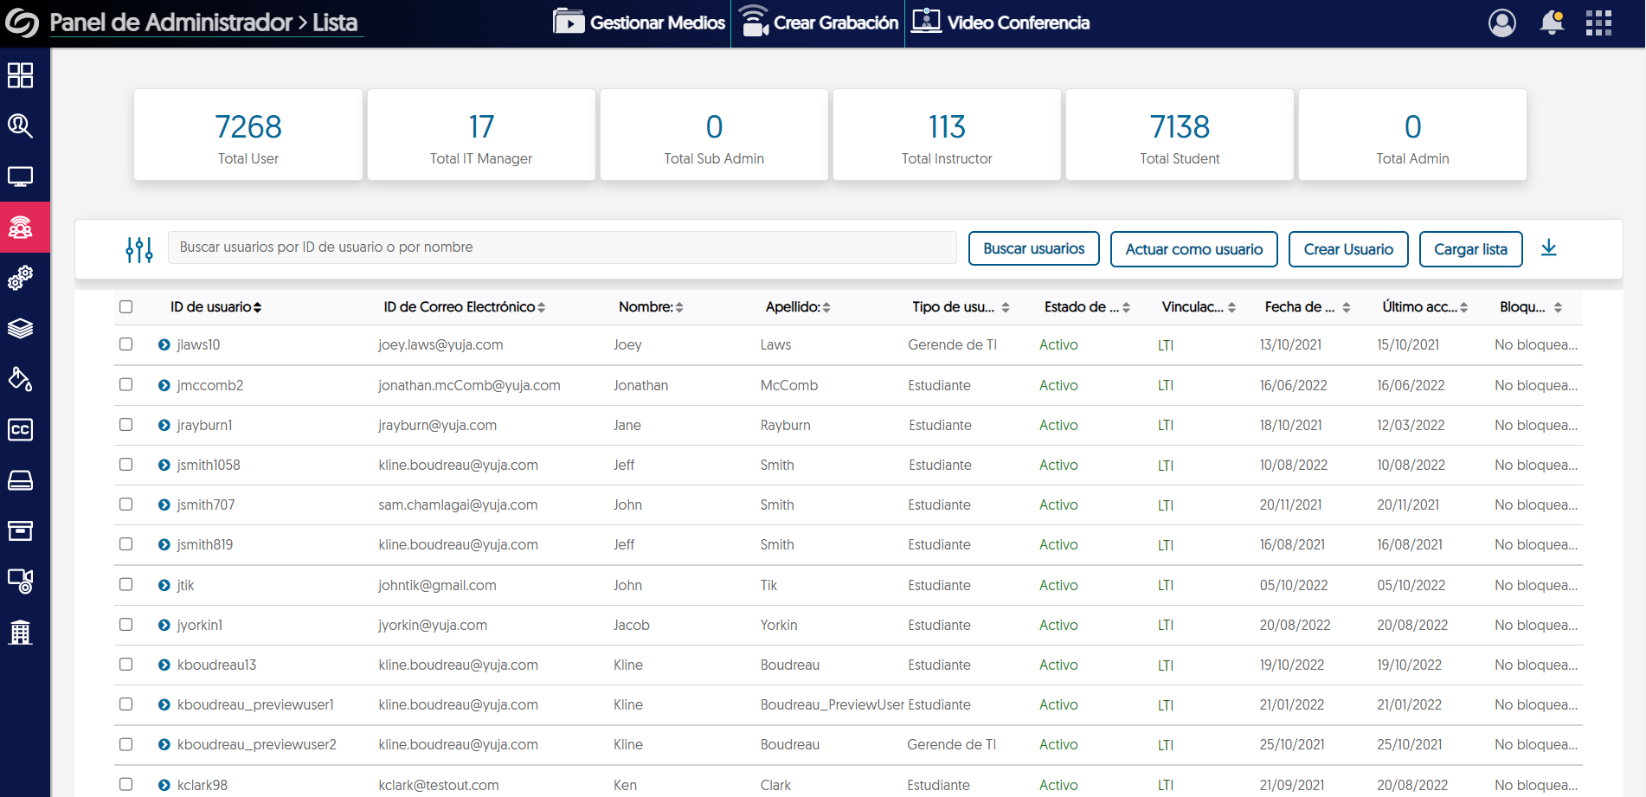
Task: Expand the kboudreau13 user row
Action: point(164,665)
